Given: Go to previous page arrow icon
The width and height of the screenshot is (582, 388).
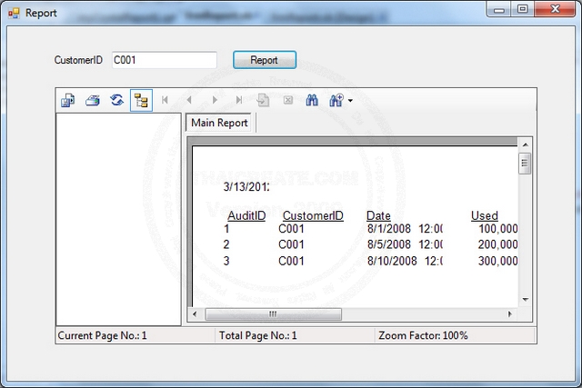Looking at the screenshot, I should coord(189,101).
